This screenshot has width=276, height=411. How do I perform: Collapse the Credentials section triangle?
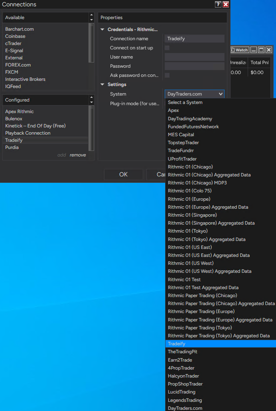coord(103,29)
